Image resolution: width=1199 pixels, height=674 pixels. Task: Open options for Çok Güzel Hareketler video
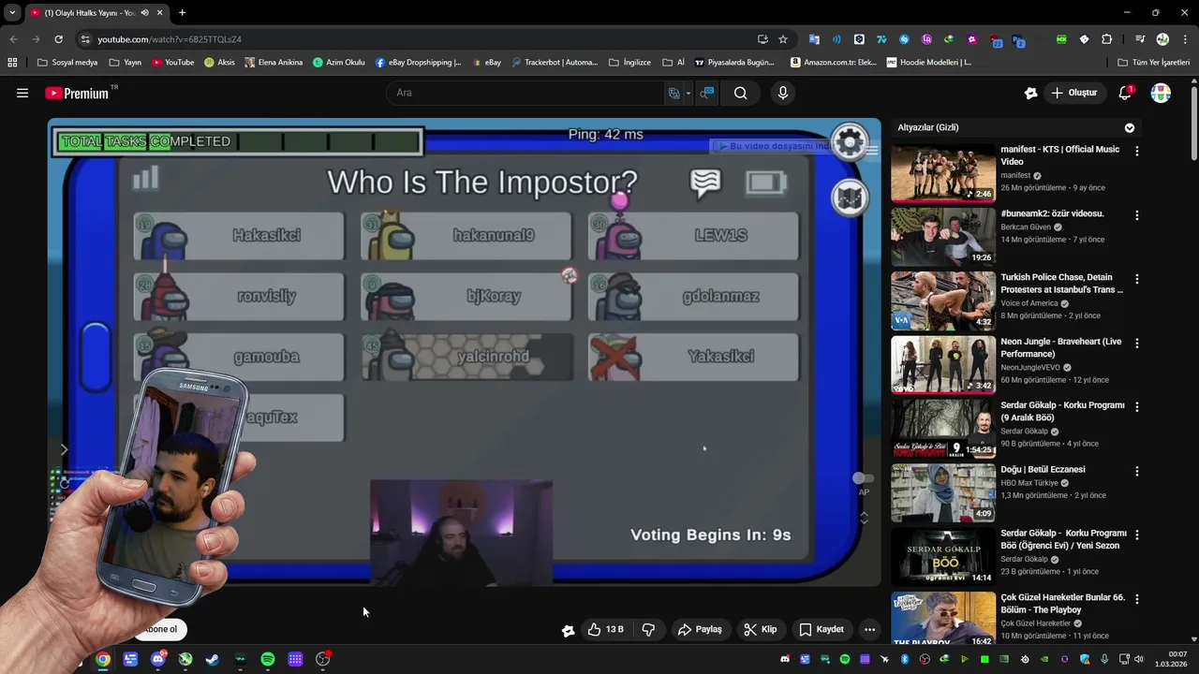click(1137, 599)
